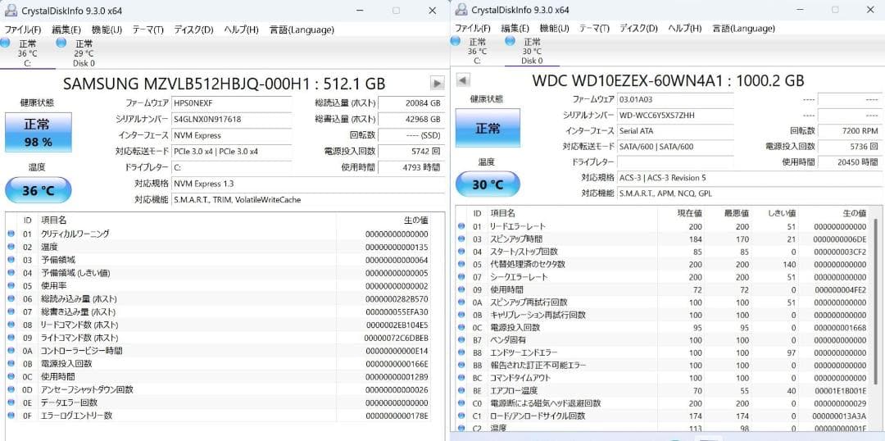This screenshot has width=885, height=441.
Task: Go to next disk using the arrow beside the SAMSUNG title
Action: (x=438, y=83)
